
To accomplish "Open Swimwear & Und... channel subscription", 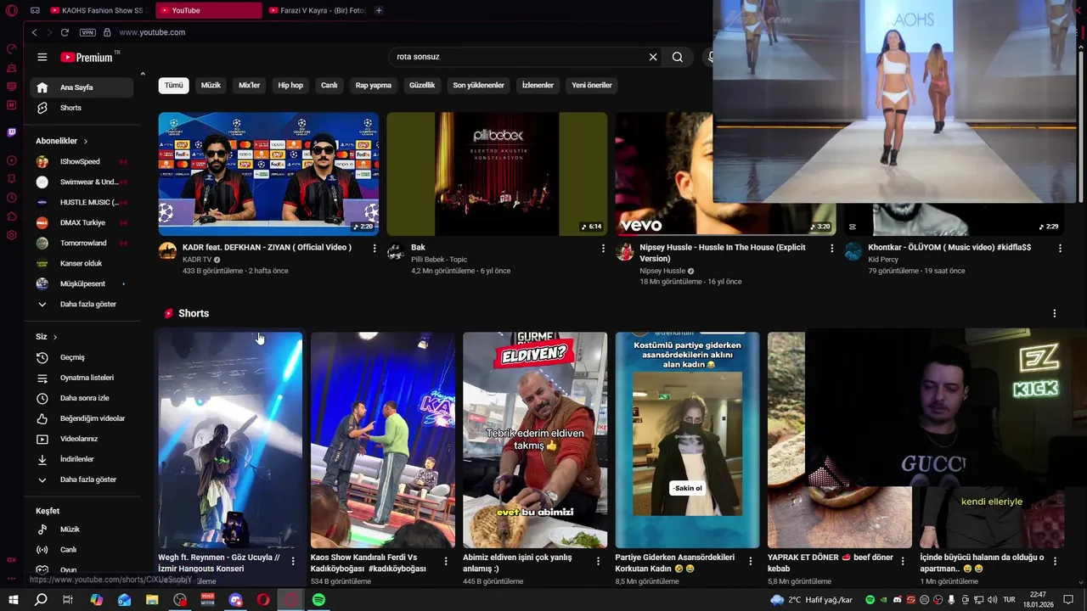I will coord(82,182).
